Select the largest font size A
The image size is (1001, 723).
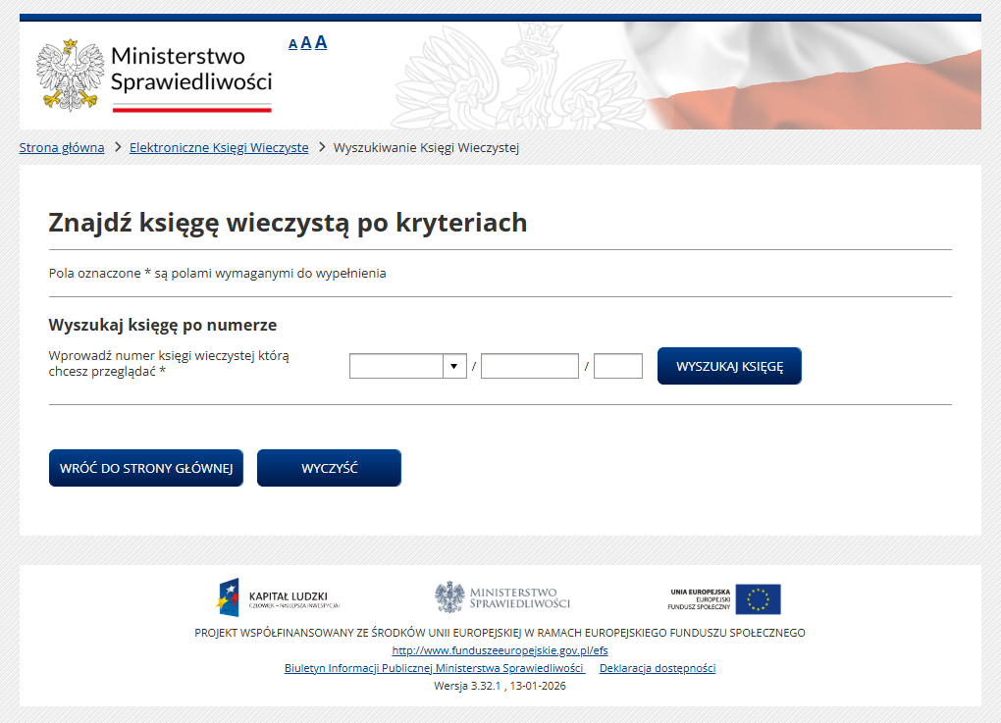coord(321,42)
